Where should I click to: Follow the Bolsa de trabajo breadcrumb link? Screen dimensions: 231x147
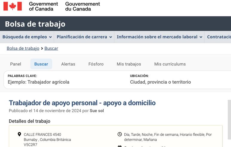23,48
